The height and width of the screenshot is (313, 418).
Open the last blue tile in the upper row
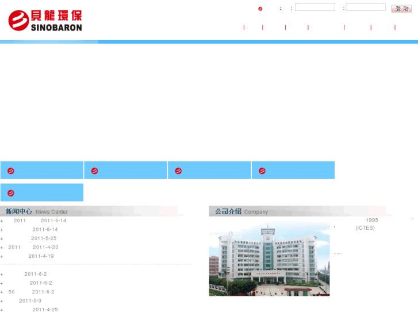point(293,170)
